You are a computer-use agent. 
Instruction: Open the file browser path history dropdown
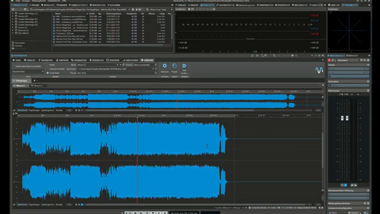(129, 10)
